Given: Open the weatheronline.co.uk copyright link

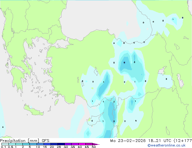Looking at the screenshot, I should click(x=166, y=145).
